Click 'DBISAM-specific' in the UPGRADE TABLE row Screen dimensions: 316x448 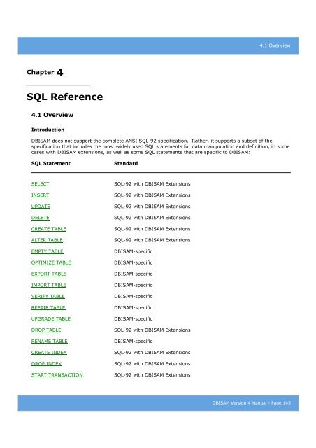pyautogui.click(x=134, y=319)
